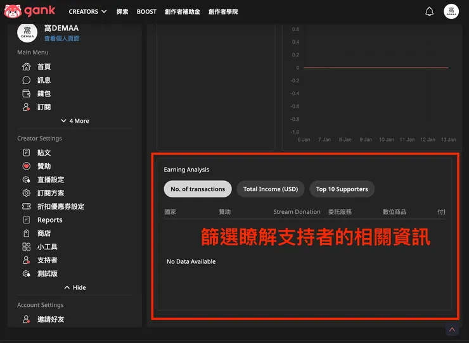This screenshot has height=343, width=469.
Task: Open the CREATORS dropdown menu
Action: (87, 11)
